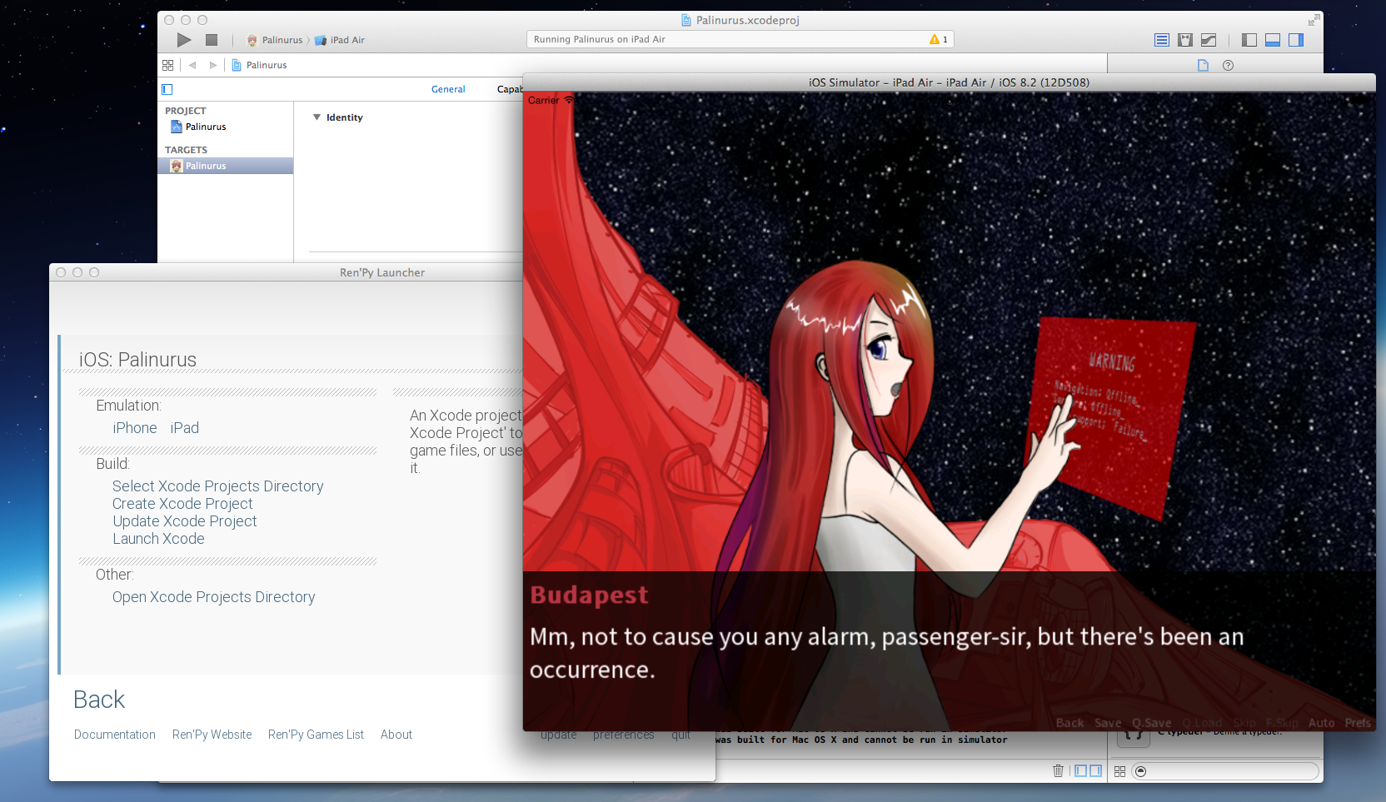The height and width of the screenshot is (802, 1386).
Task: Toggle the Xcode utilities panel
Action: coord(1296,40)
